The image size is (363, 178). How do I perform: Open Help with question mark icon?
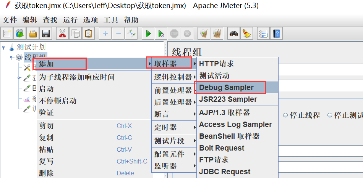(277, 34)
